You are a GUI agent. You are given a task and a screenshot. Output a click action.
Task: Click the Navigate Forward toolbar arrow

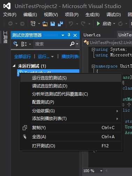[22, 24]
